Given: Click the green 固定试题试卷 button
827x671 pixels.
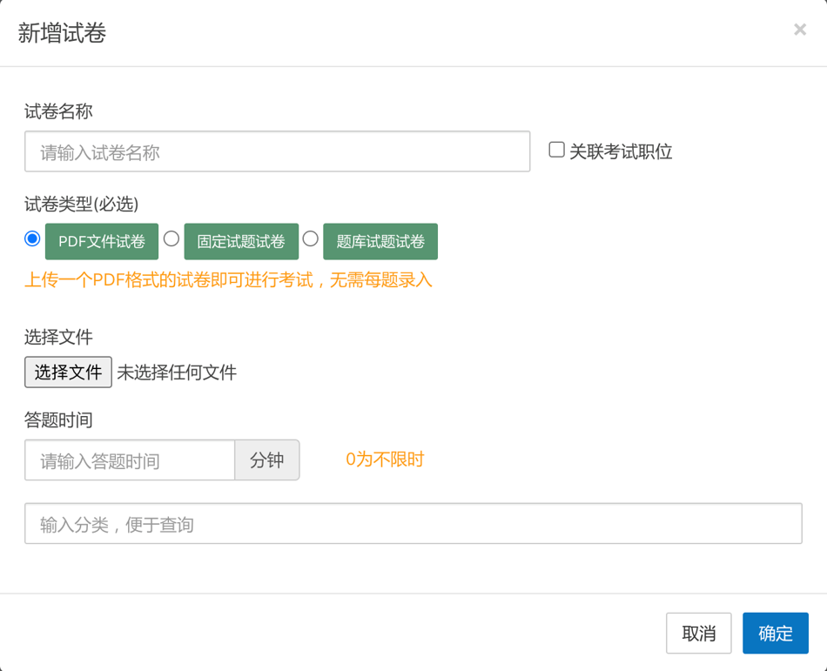Looking at the screenshot, I should click(x=241, y=242).
